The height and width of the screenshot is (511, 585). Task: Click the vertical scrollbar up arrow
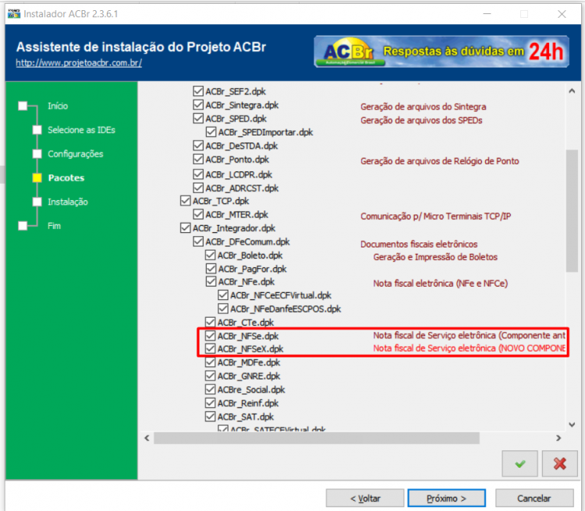point(572,91)
